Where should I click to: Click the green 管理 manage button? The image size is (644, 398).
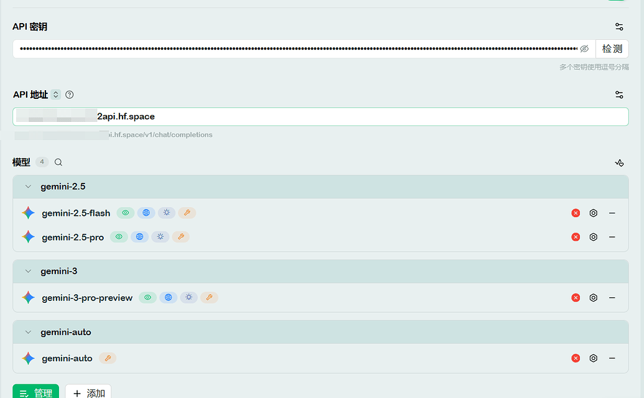35,392
